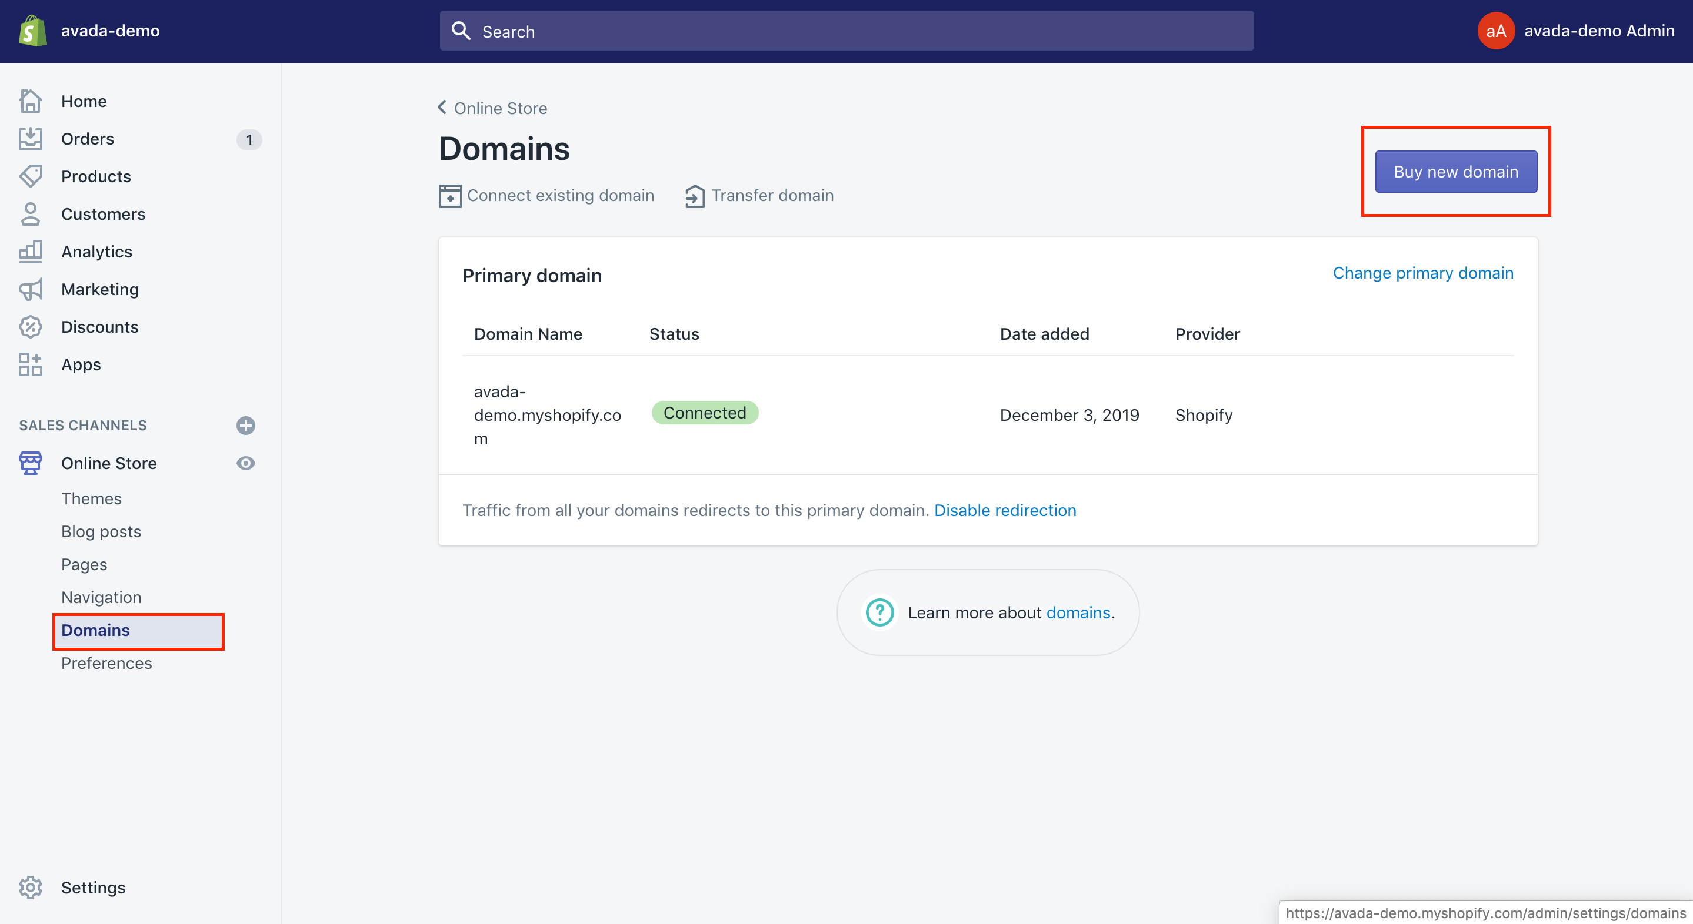
Task: Click the Domains menu item
Action: 96,630
